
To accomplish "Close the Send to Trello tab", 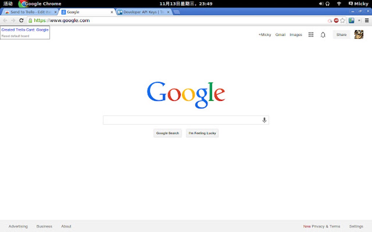I will (x=55, y=12).
